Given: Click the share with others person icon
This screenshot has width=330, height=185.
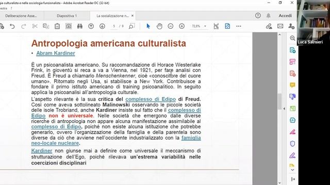Looking at the screenshot, I should tap(291, 26).
